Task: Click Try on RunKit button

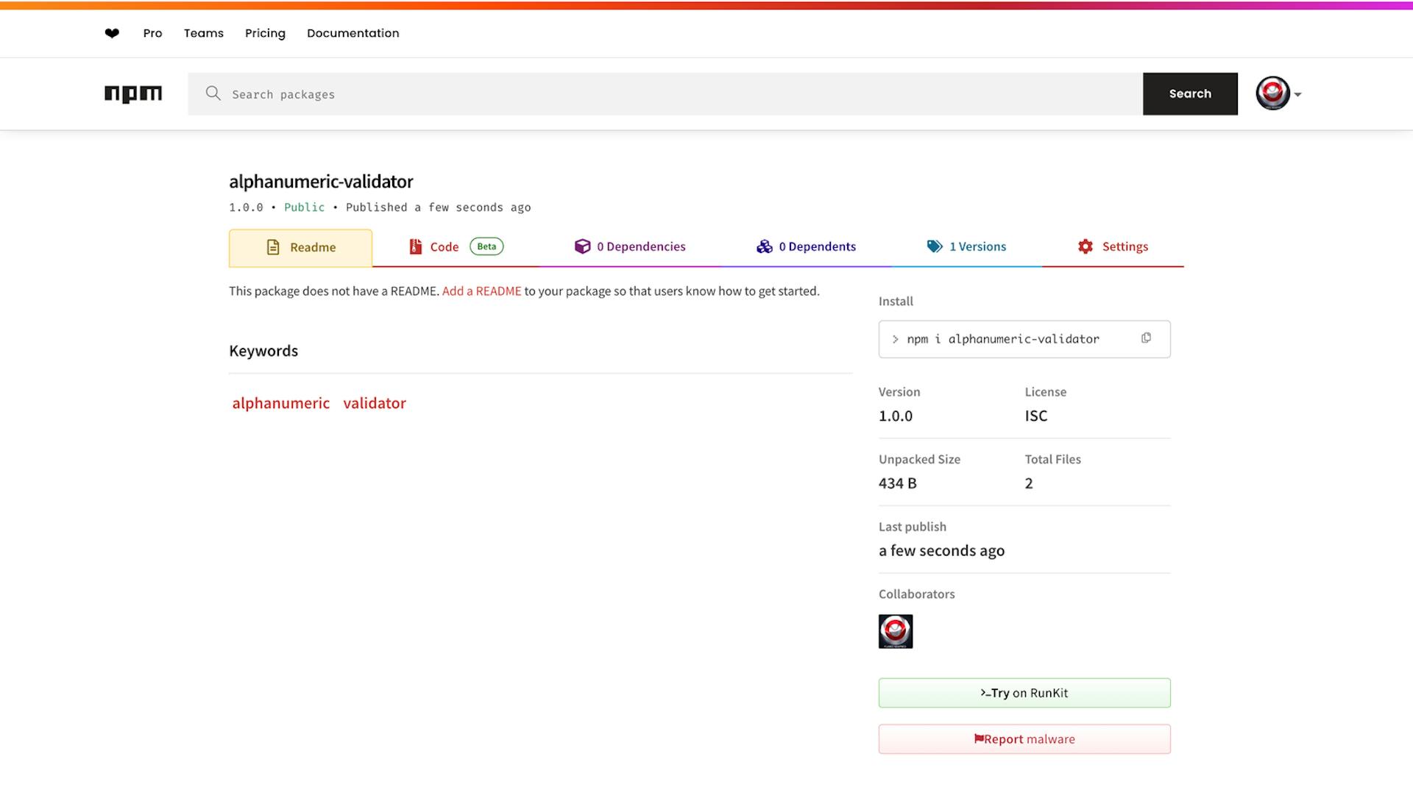Action: 1024,693
